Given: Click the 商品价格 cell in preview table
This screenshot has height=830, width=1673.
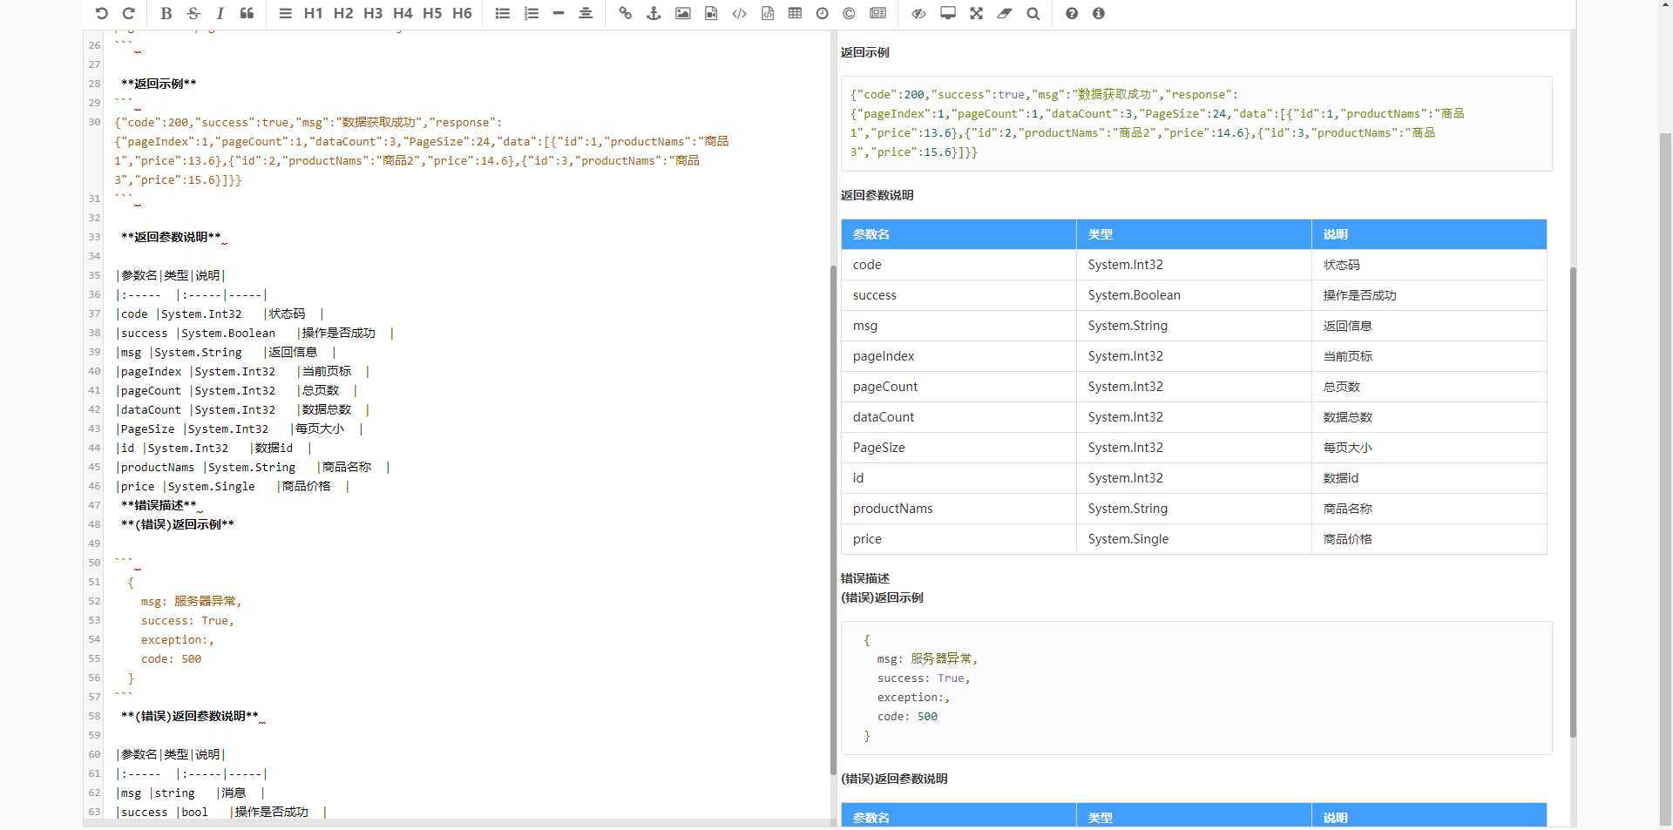Looking at the screenshot, I should tap(1429, 539).
